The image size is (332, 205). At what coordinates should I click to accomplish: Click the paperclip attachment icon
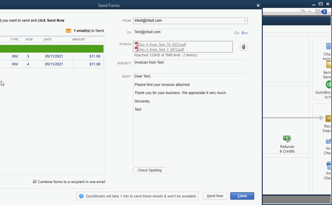(244, 47)
